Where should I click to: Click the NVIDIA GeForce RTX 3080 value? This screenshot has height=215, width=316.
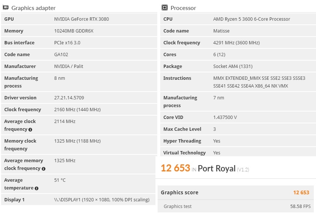click(x=82, y=19)
